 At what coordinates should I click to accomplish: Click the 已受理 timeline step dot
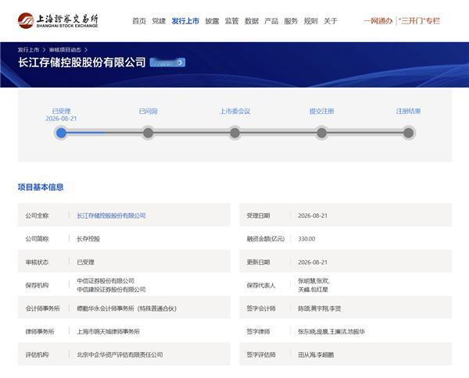tap(61, 133)
